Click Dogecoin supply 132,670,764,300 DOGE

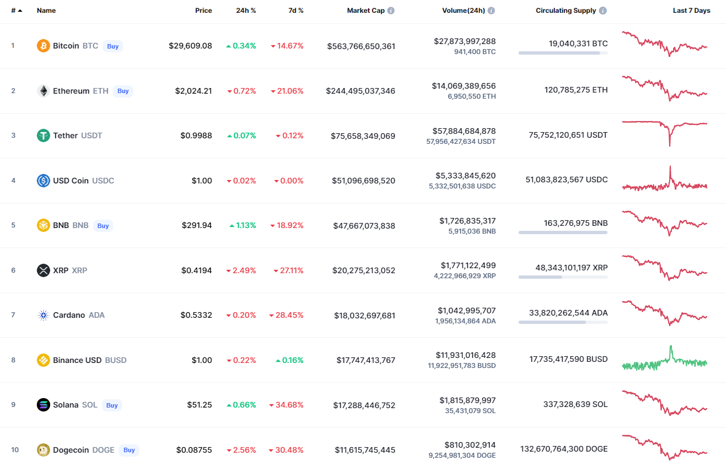click(x=564, y=449)
